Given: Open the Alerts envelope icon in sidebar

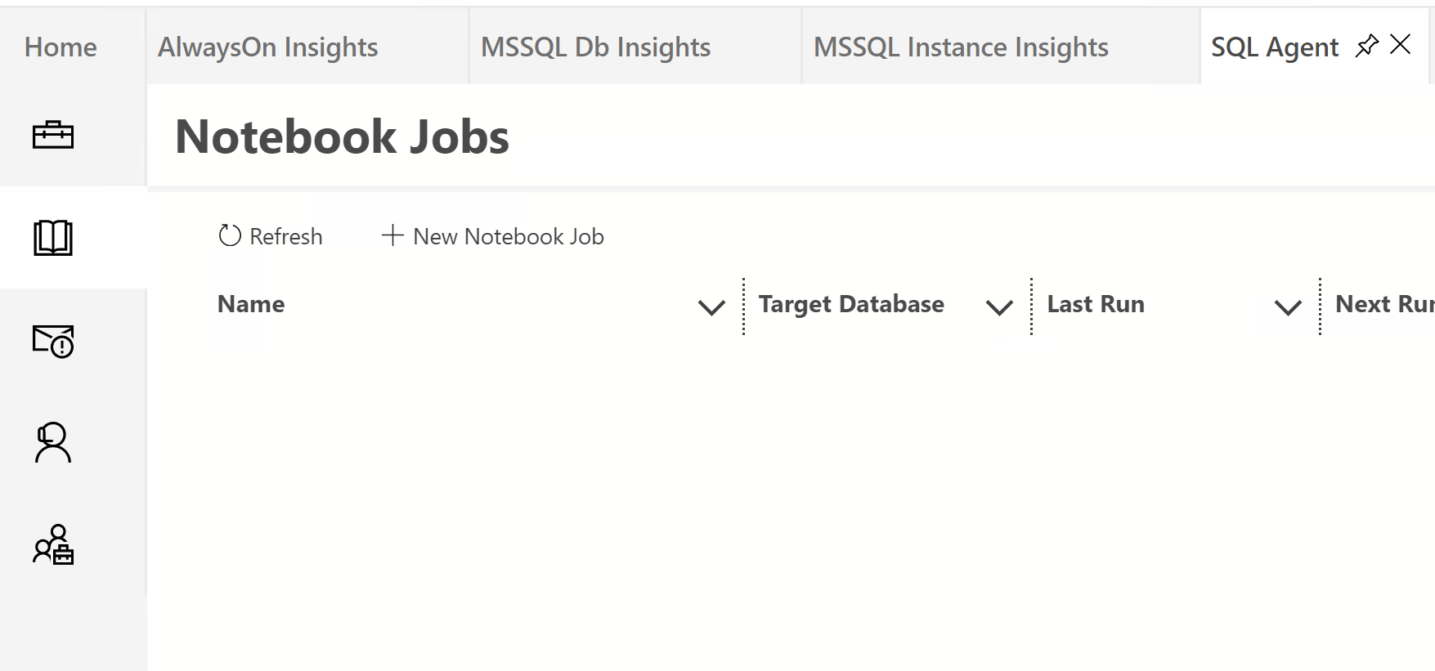Looking at the screenshot, I should (53, 341).
